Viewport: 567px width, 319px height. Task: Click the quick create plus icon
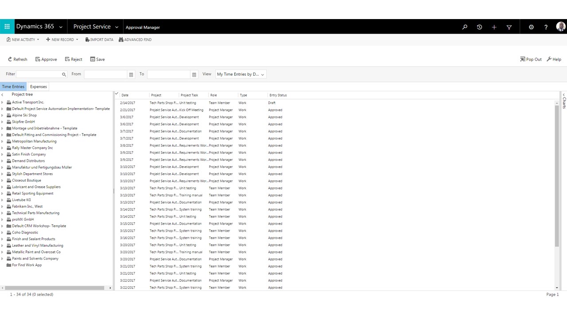[x=494, y=27]
